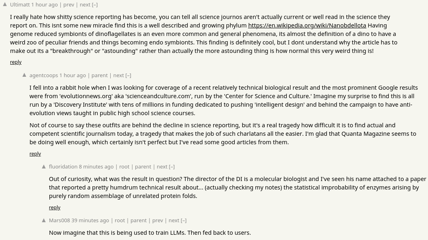Viewport: 428px width, 240px height.
Task: Collapse Ultimatt's comment thread
Action: pyautogui.click(x=95, y=4)
